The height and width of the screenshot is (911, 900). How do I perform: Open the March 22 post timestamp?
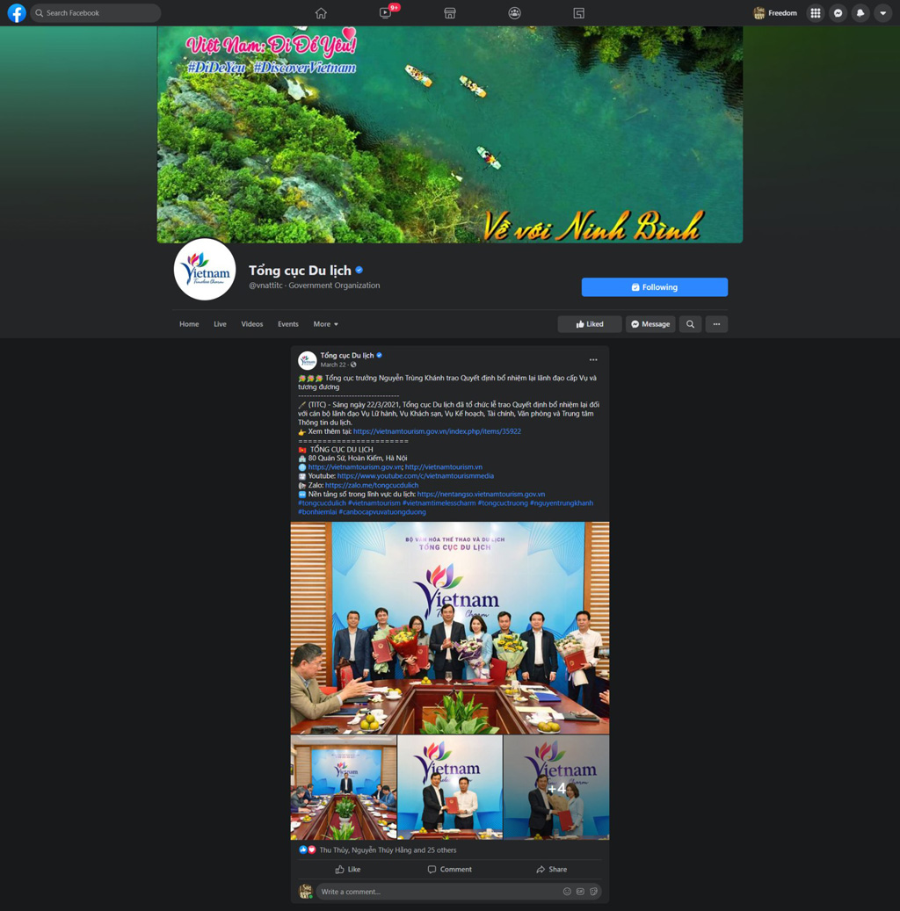333,365
